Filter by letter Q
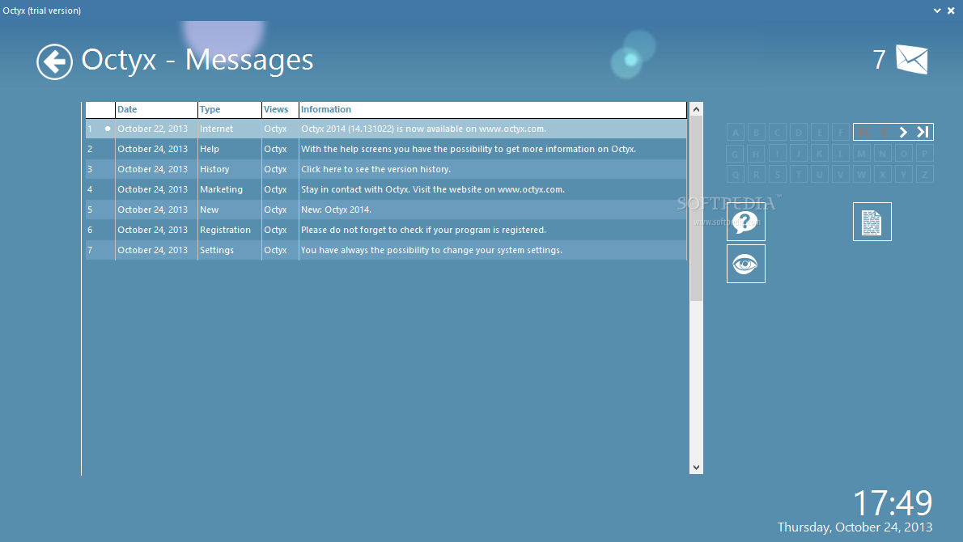Screen dimensions: 963x542 click(x=735, y=174)
